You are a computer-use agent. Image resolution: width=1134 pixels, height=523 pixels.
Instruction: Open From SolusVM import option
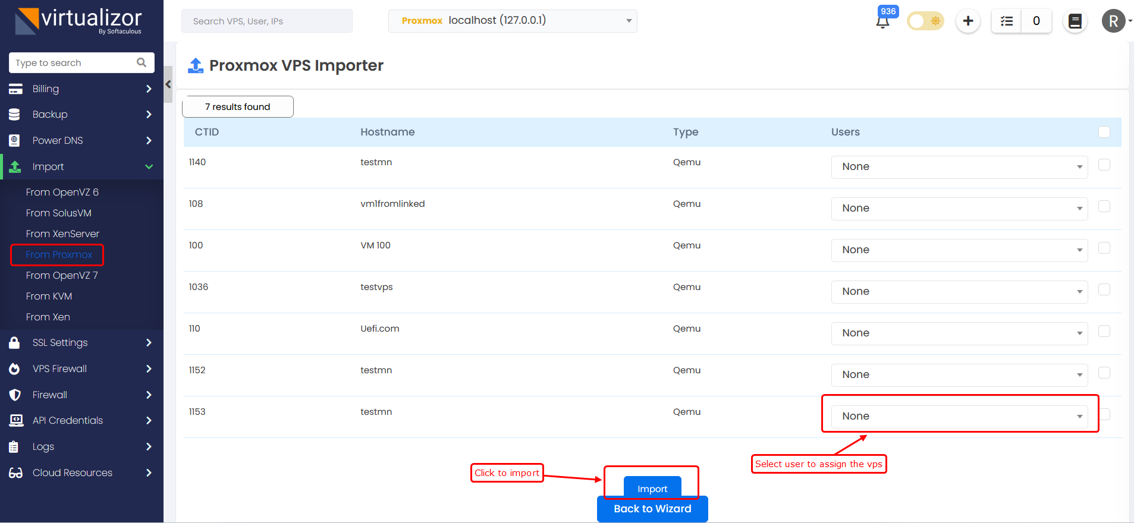[x=59, y=213]
